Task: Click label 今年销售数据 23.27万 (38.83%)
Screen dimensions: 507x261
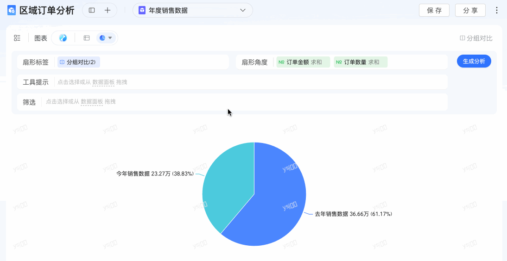Action: [155, 174]
